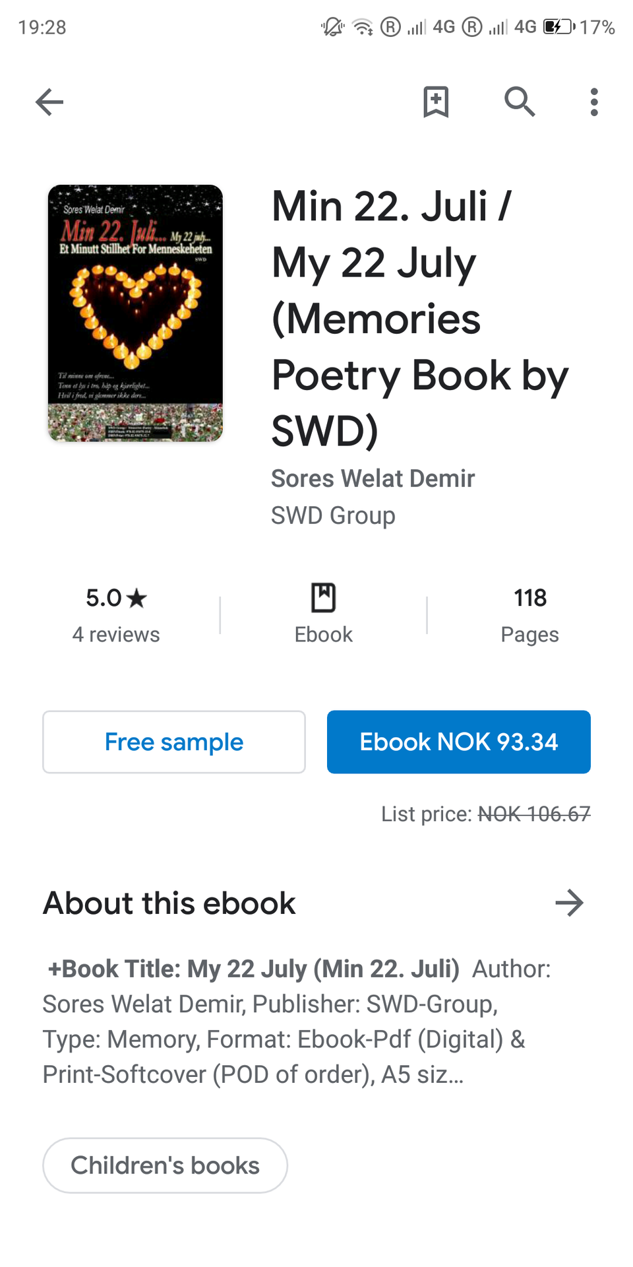Tap the 5.0 star rating
The width and height of the screenshot is (633, 1267).
[x=116, y=598]
